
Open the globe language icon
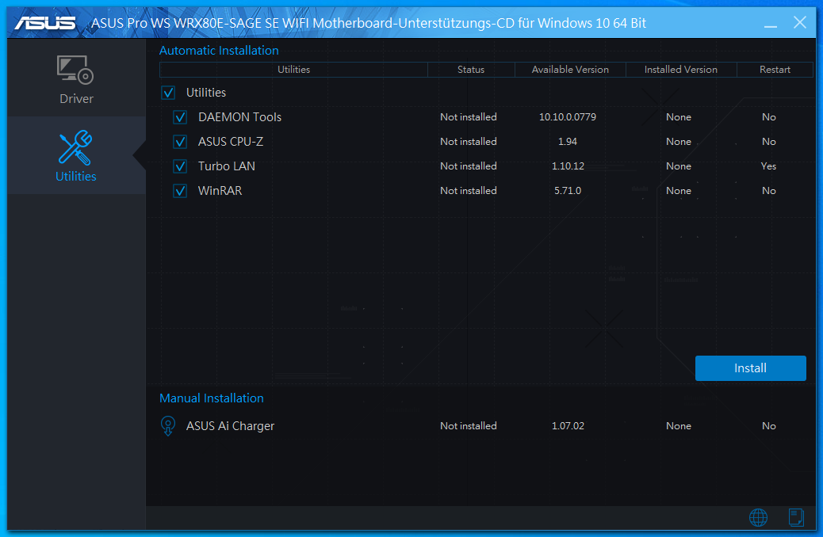[758, 518]
